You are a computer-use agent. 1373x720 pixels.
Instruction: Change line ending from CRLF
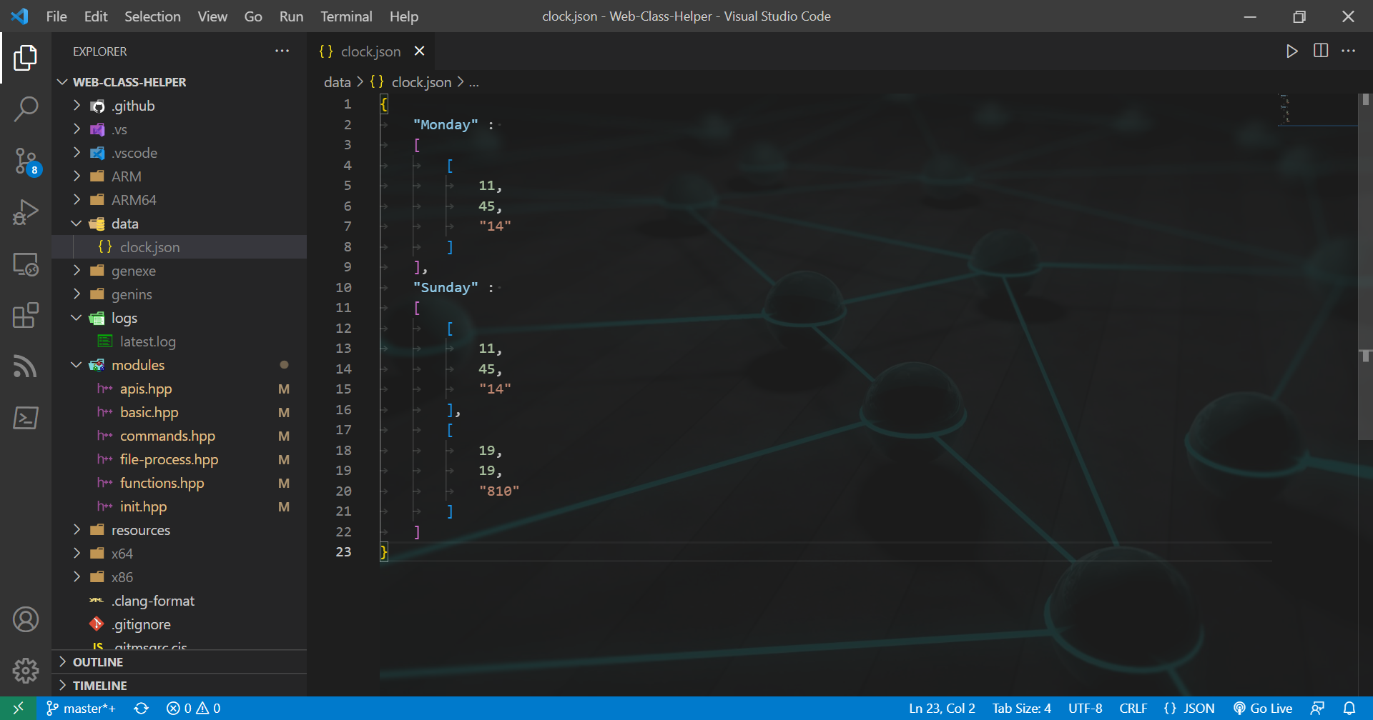pyautogui.click(x=1133, y=708)
